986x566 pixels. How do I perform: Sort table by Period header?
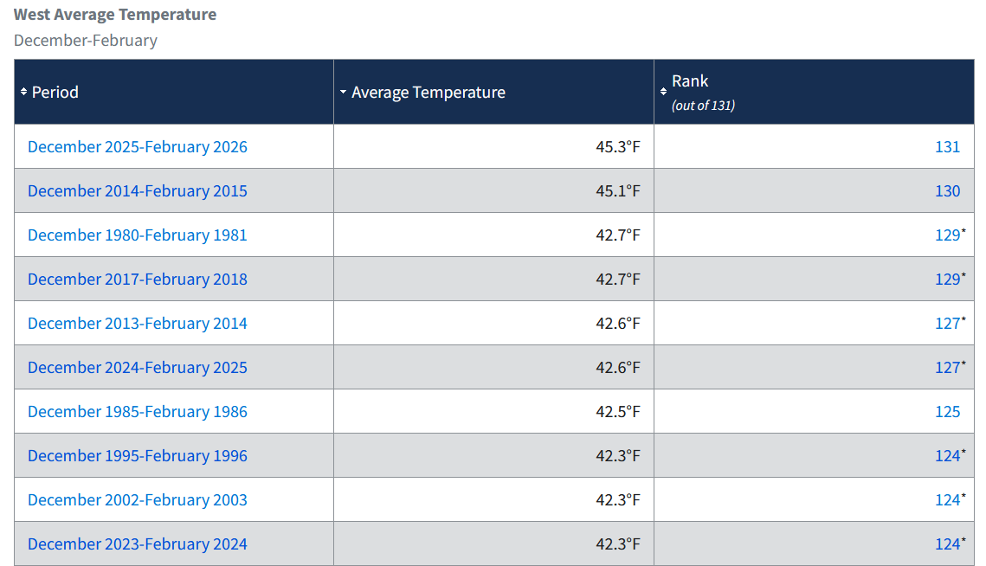tap(55, 92)
